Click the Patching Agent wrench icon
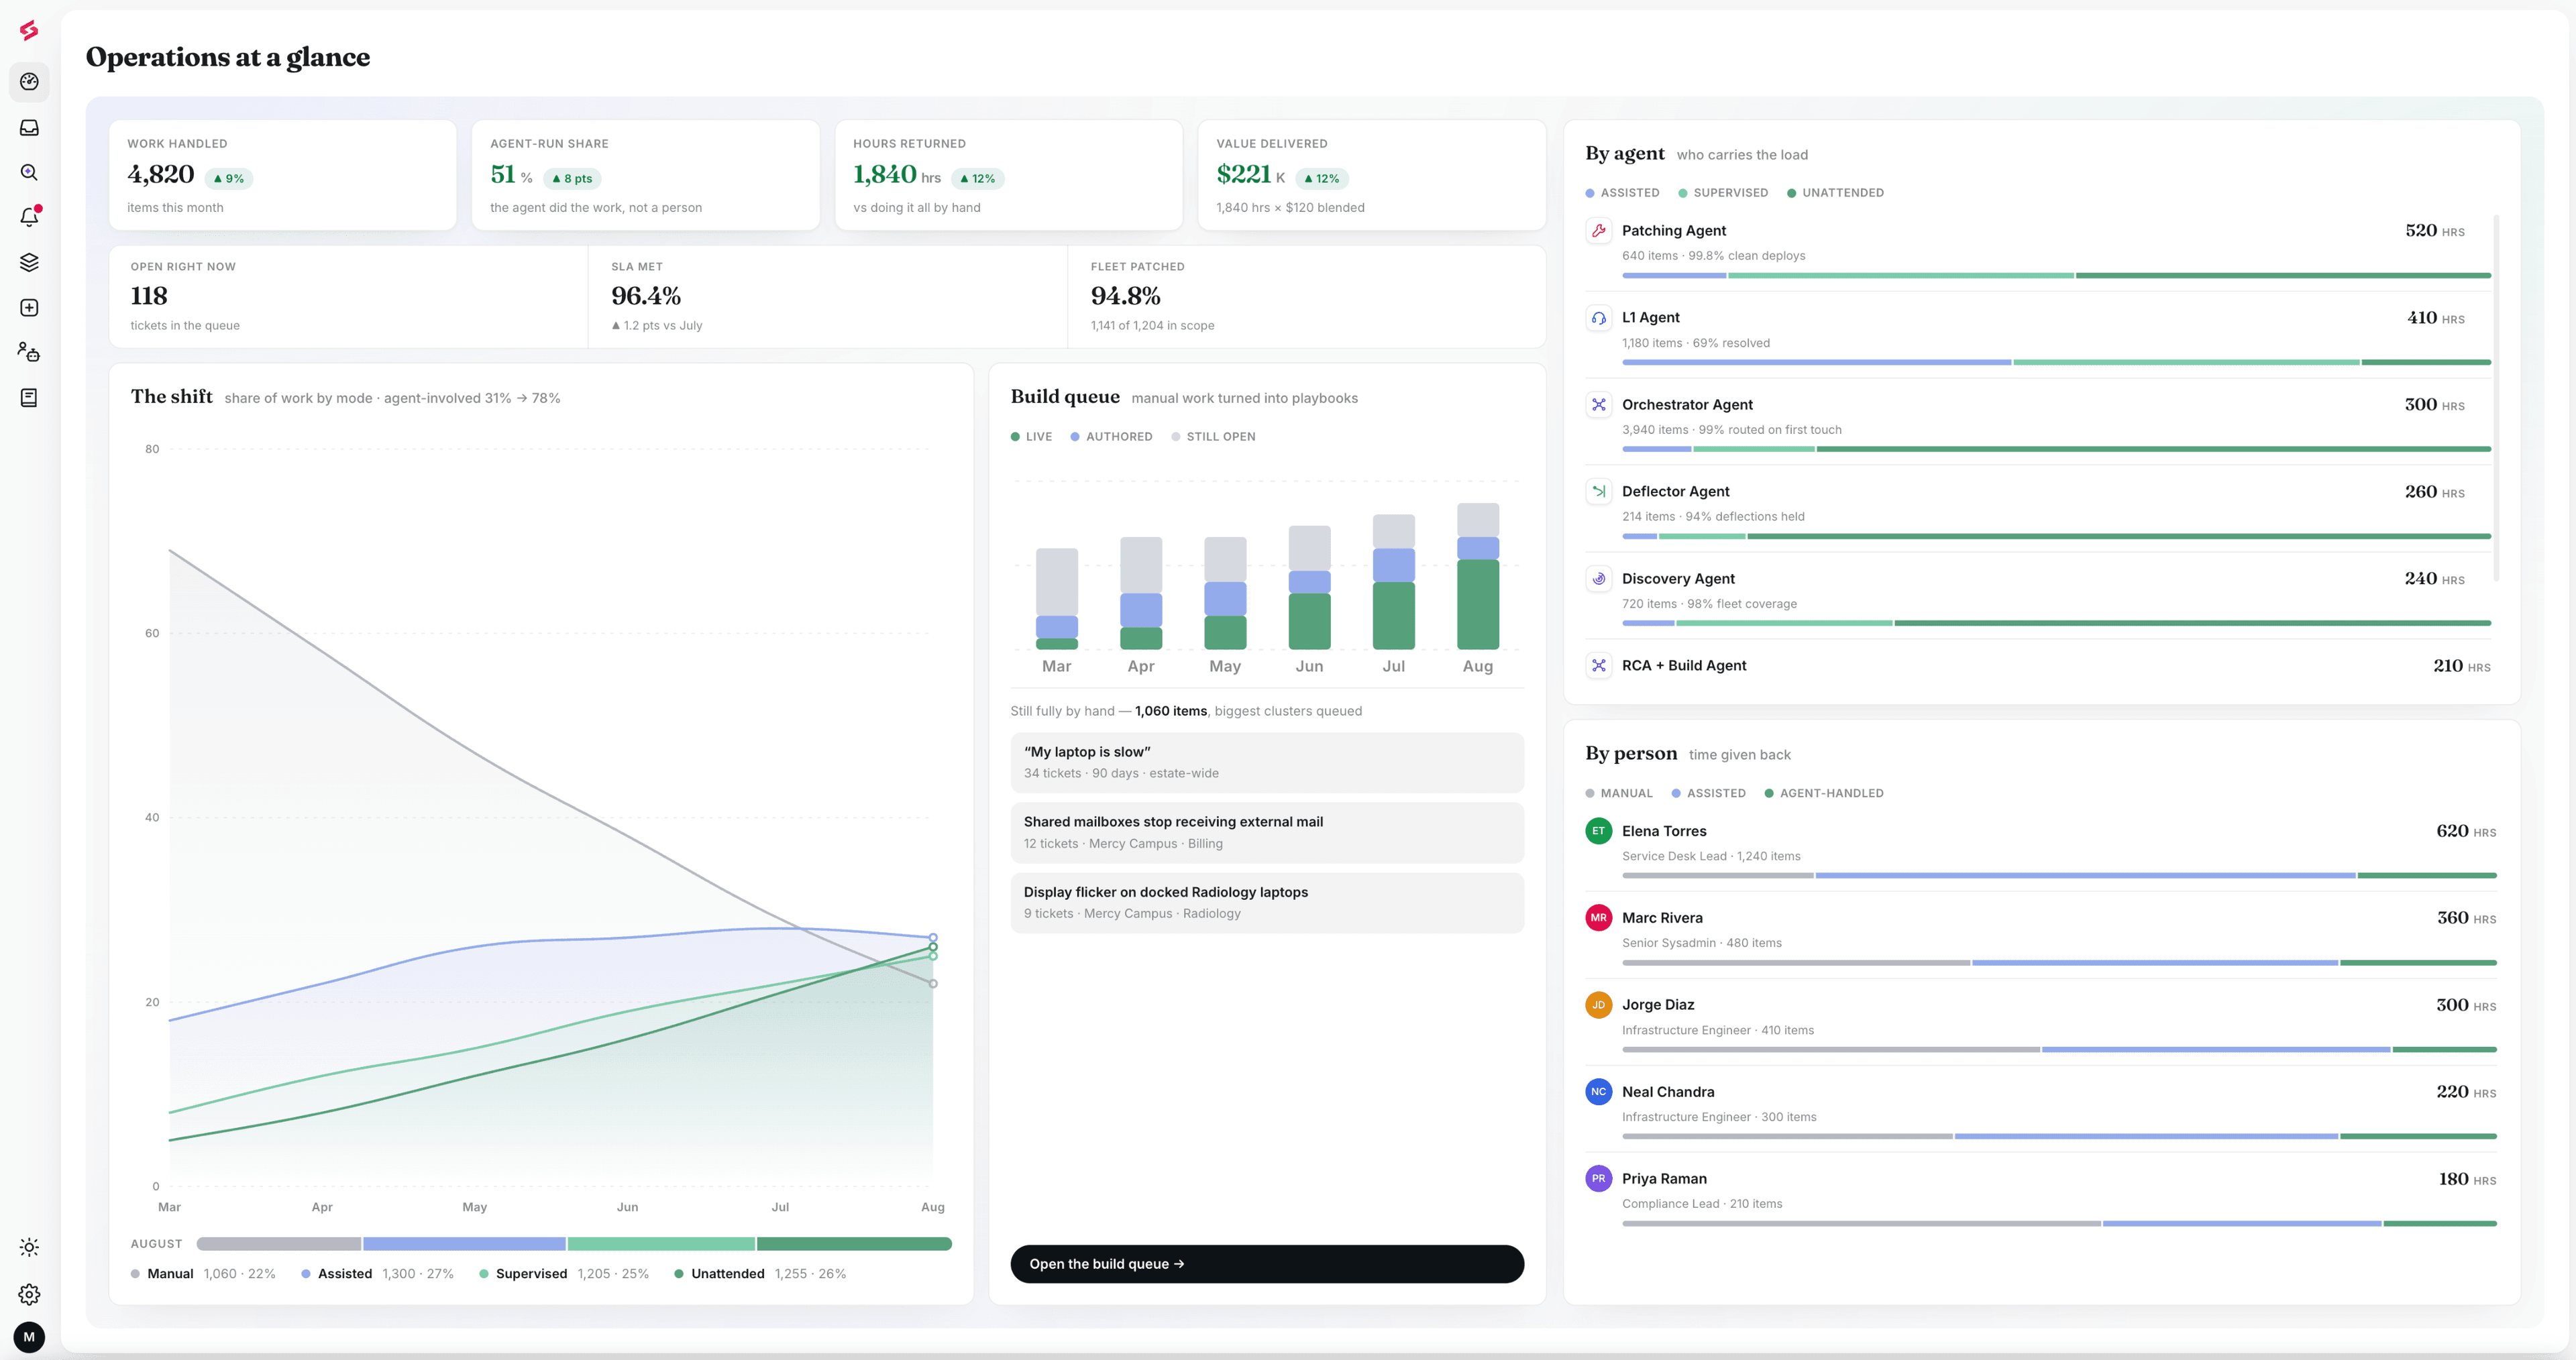The height and width of the screenshot is (1360, 2576). click(x=1599, y=231)
